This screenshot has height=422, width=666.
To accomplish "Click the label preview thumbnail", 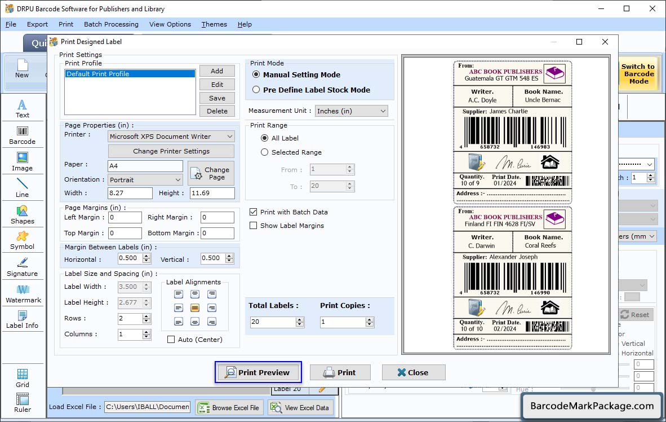I will pos(507,205).
